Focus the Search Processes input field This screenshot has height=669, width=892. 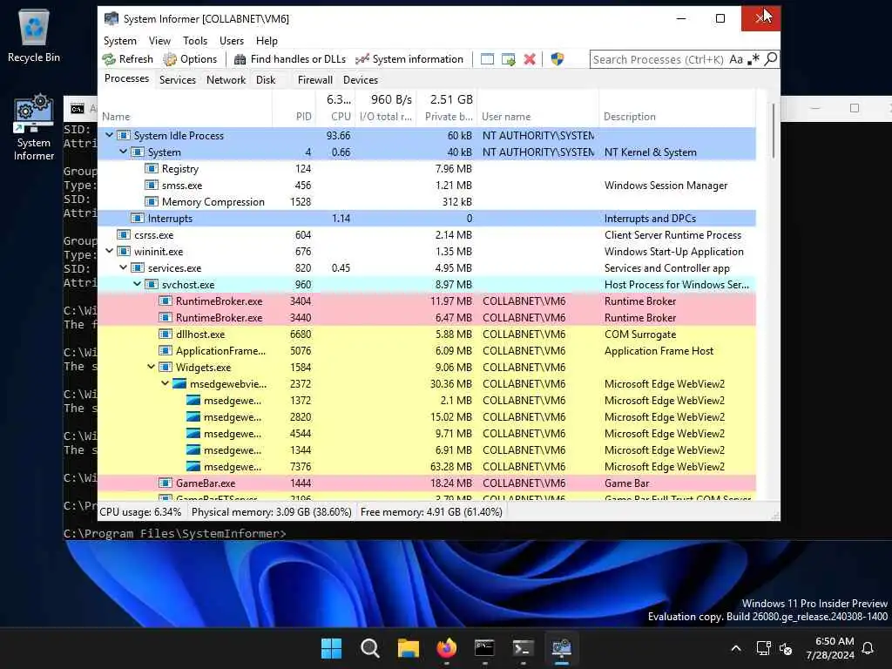[659, 59]
